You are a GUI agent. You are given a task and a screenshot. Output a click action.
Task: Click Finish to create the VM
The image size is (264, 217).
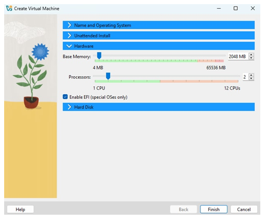tap(214, 210)
